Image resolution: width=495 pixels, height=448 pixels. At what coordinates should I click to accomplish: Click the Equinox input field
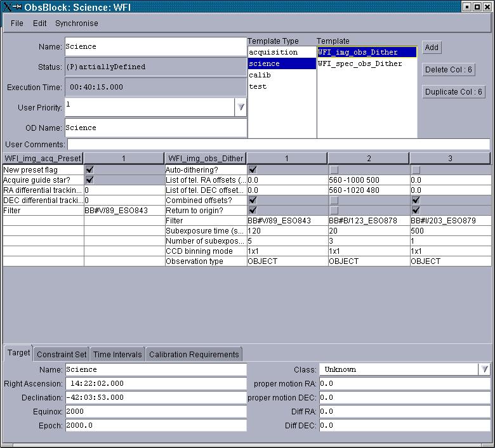pos(156,411)
